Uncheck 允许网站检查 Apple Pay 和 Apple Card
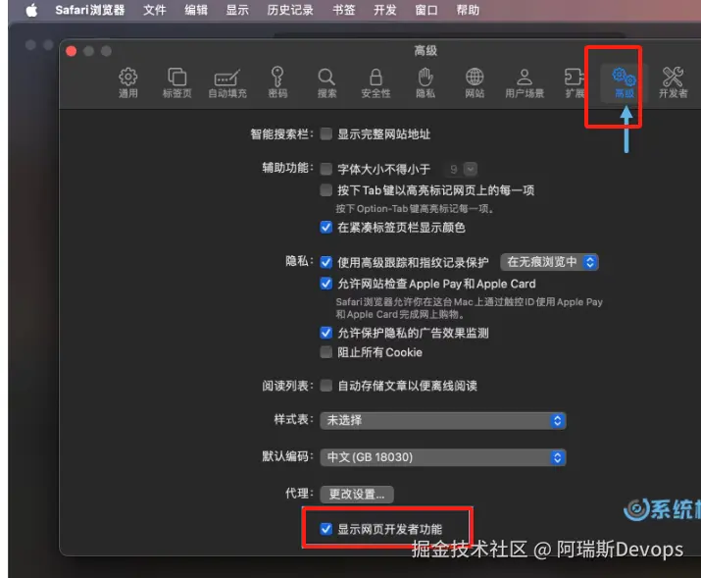 pyautogui.click(x=326, y=284)
